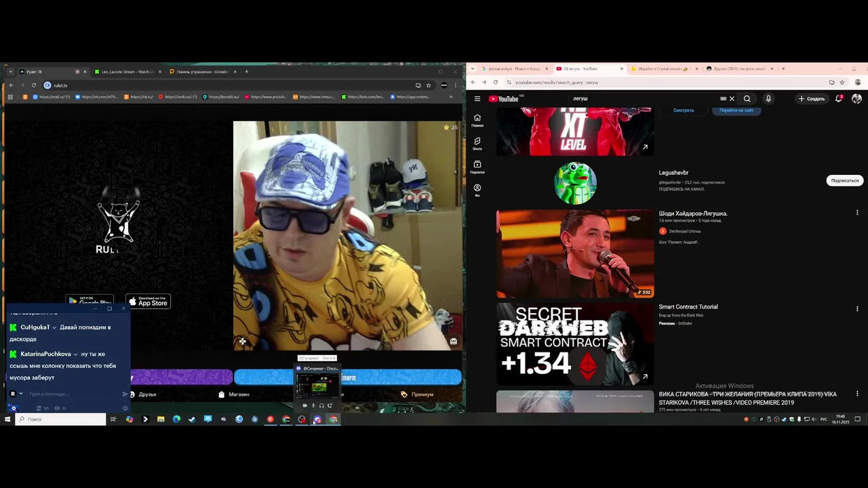Open Магазин on rulet.tv
The image size is (868, 488).
234,394
